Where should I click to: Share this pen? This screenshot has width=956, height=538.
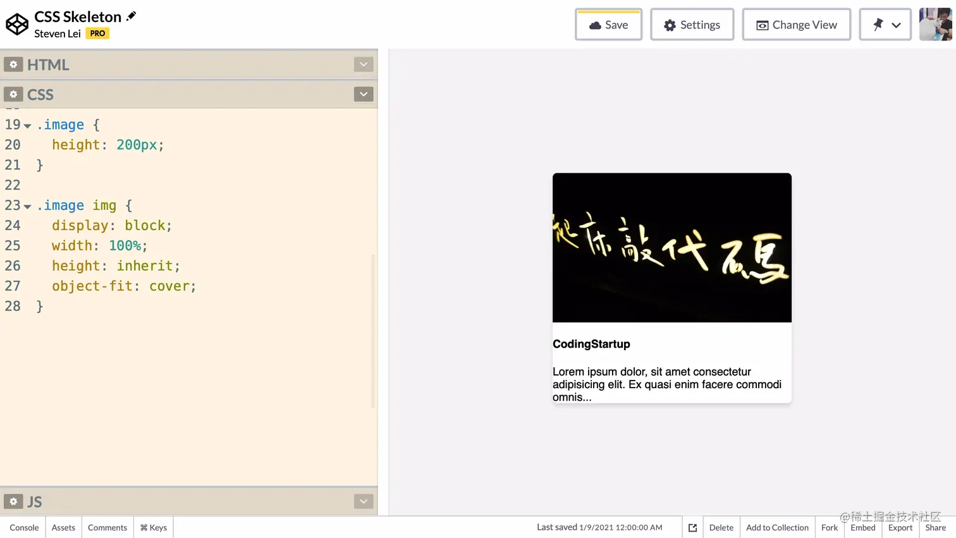coord(935,527)
